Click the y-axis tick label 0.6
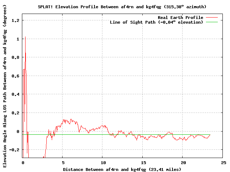Image resolution: width=230 pixels, height=172 pixels. pos(15,76)
